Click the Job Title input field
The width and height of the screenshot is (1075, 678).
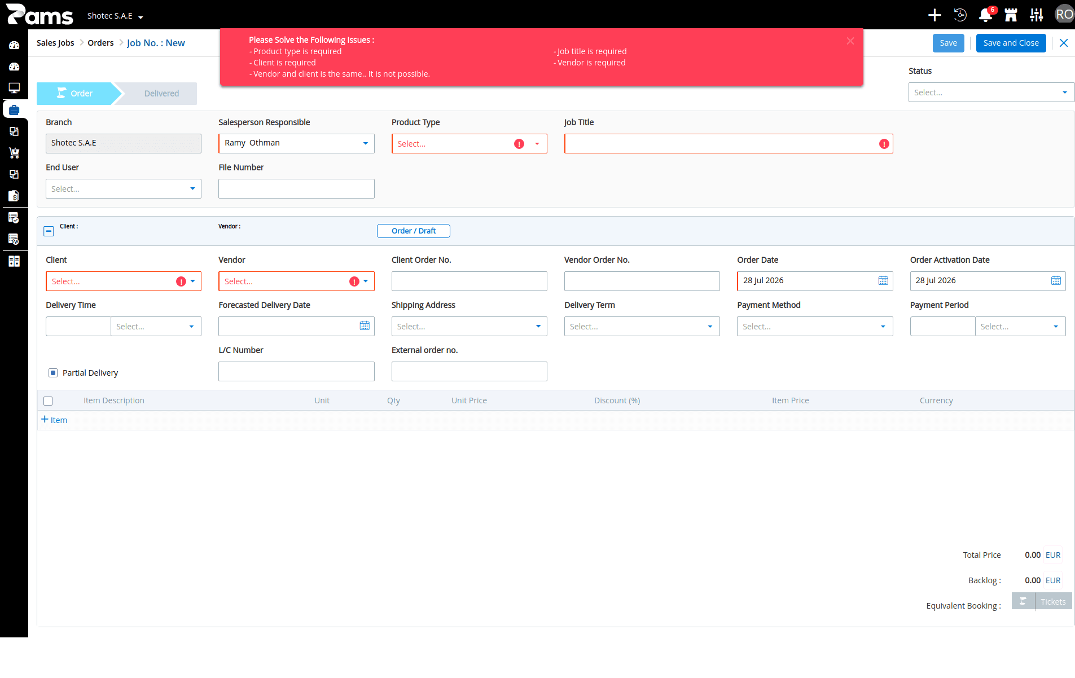coord(729,144)
